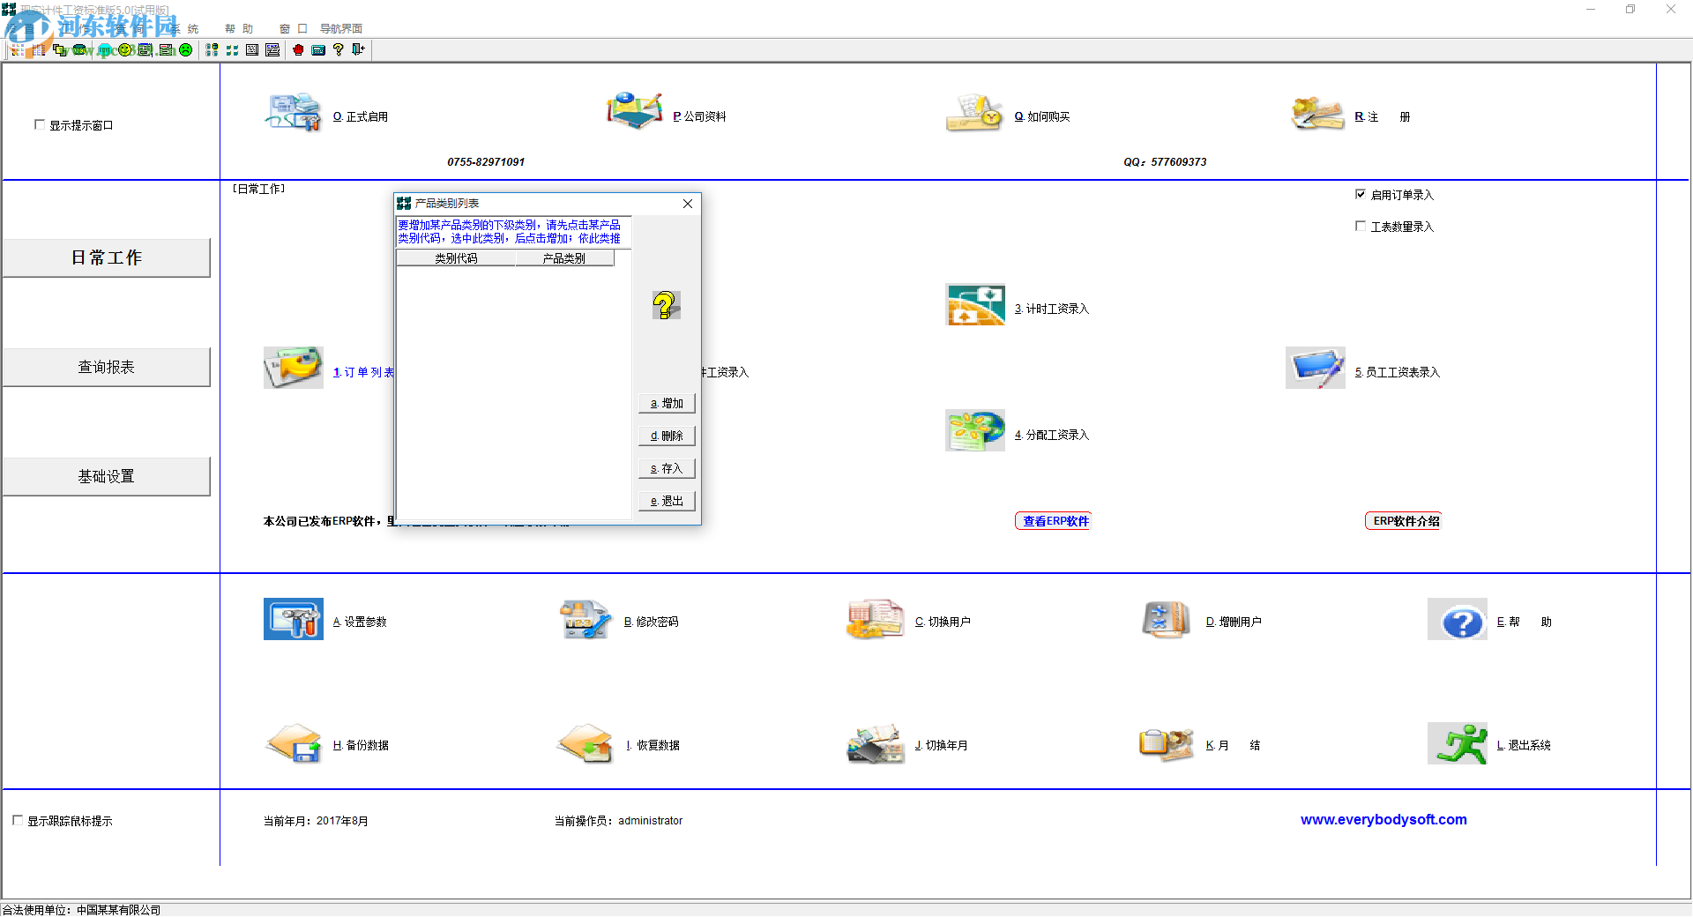Click the QQ: 577609373 text
The width and height of the screenshot is (1693, 917).
(x=1165, y=162)
